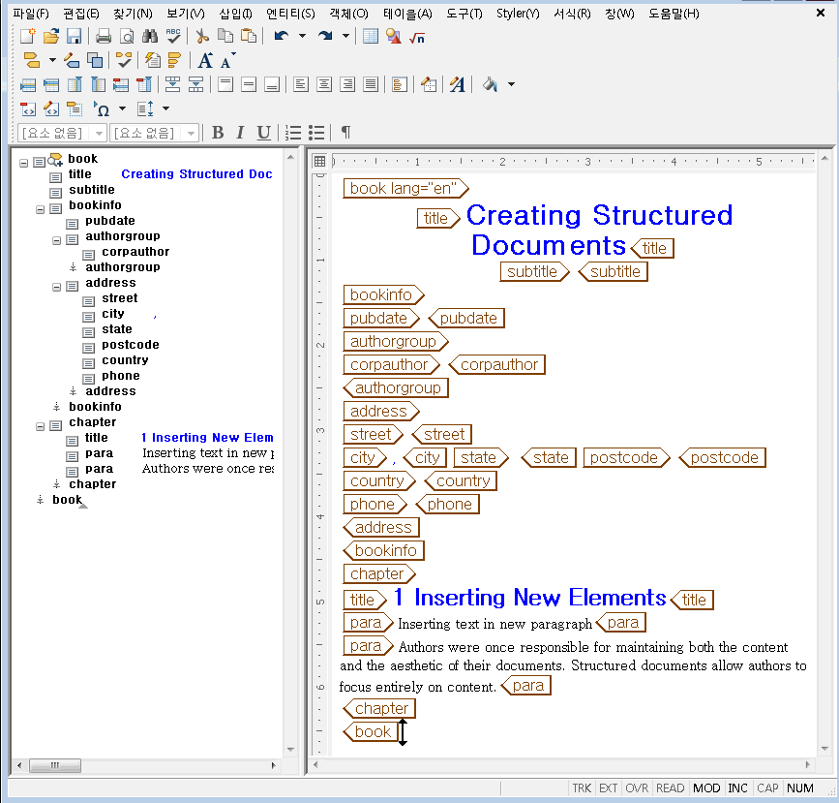Viewport: 839px width, 803px height.
Task: Decrease font size with small A
Action: pyautogui.click(x=227, y=61)
